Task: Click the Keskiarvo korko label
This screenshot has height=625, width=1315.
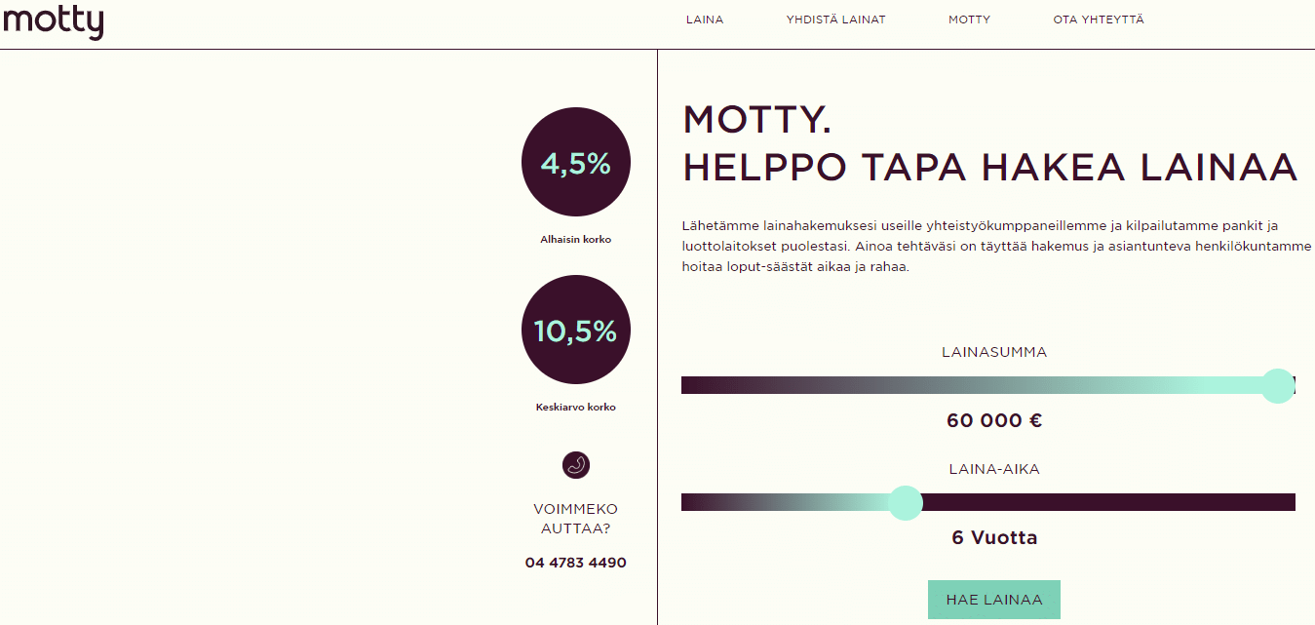Action: point(576,408)
